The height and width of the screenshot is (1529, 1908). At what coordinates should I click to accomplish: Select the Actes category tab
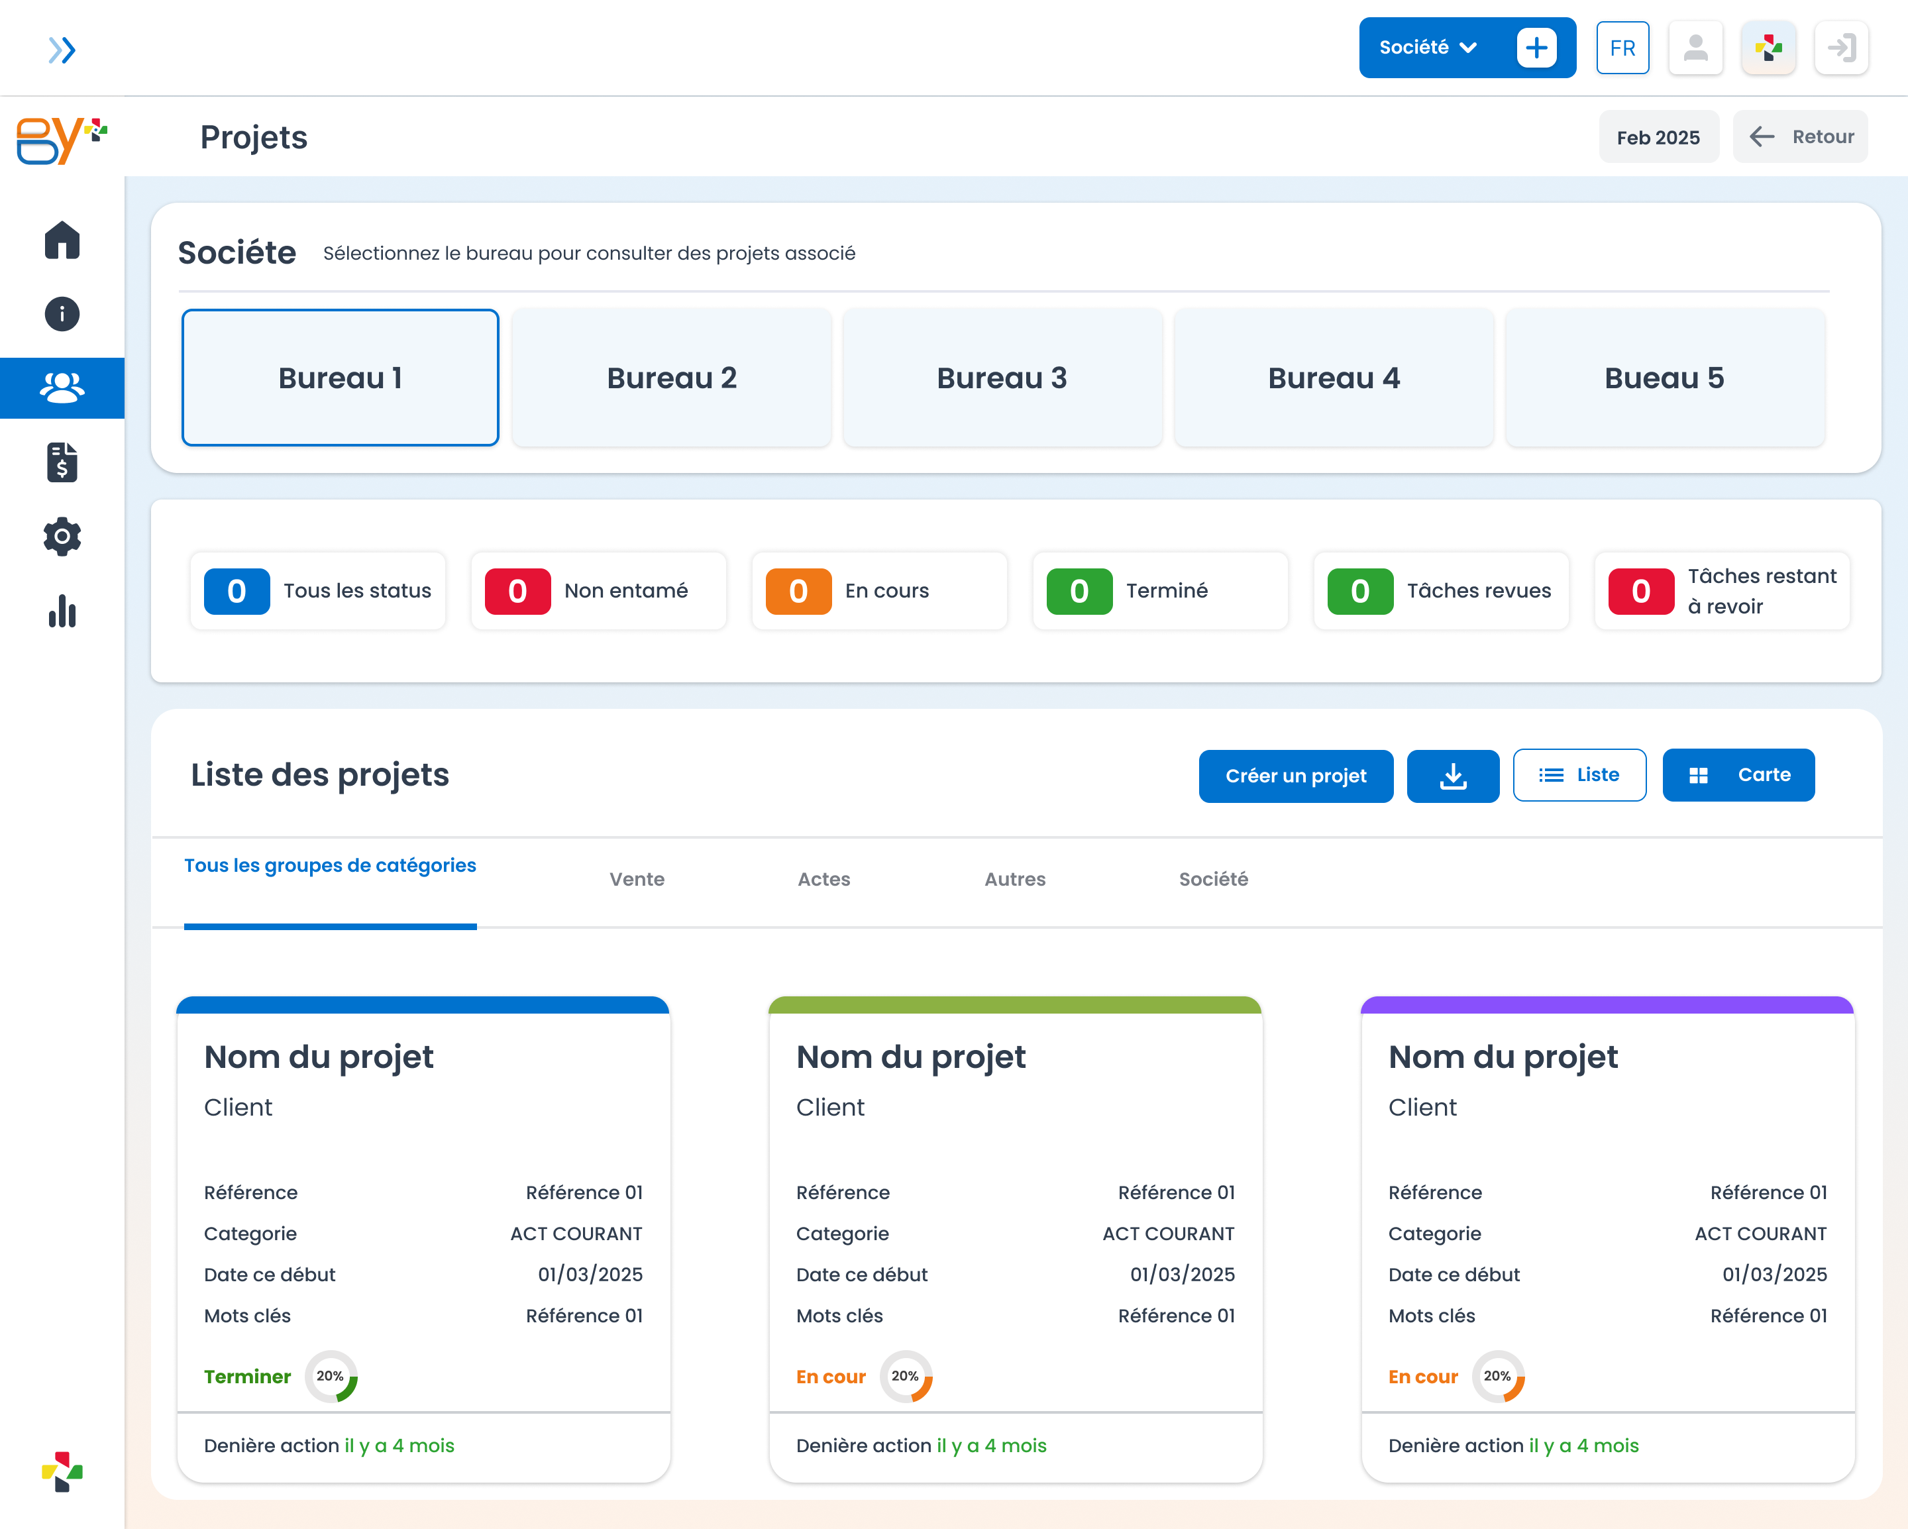click(x=824, y=878)
